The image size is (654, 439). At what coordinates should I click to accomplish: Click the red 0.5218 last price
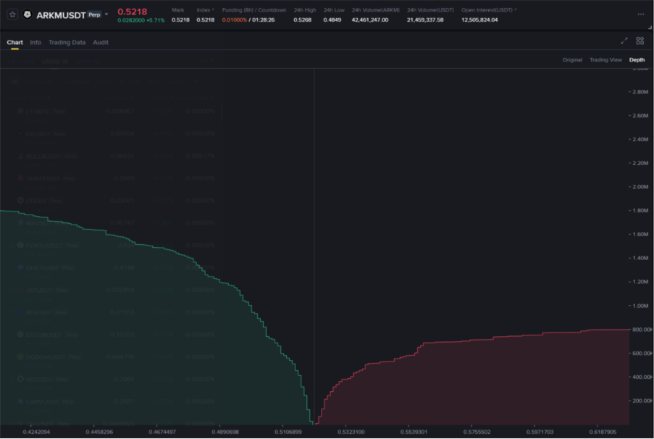click(133, 11)
